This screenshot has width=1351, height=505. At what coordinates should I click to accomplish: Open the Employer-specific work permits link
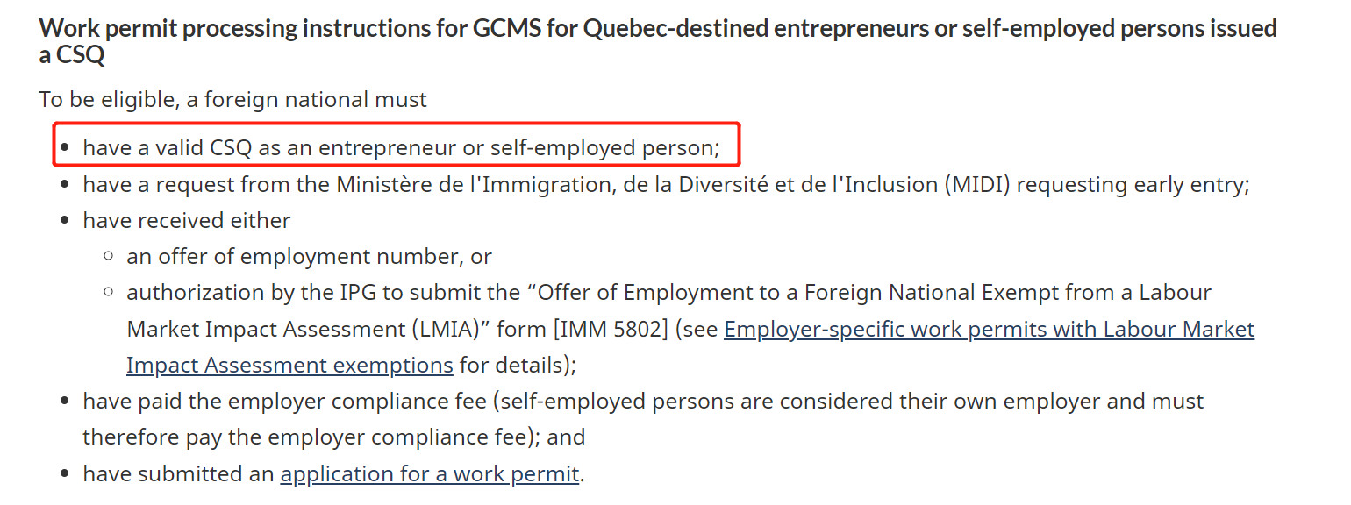(x=989, y=330)
